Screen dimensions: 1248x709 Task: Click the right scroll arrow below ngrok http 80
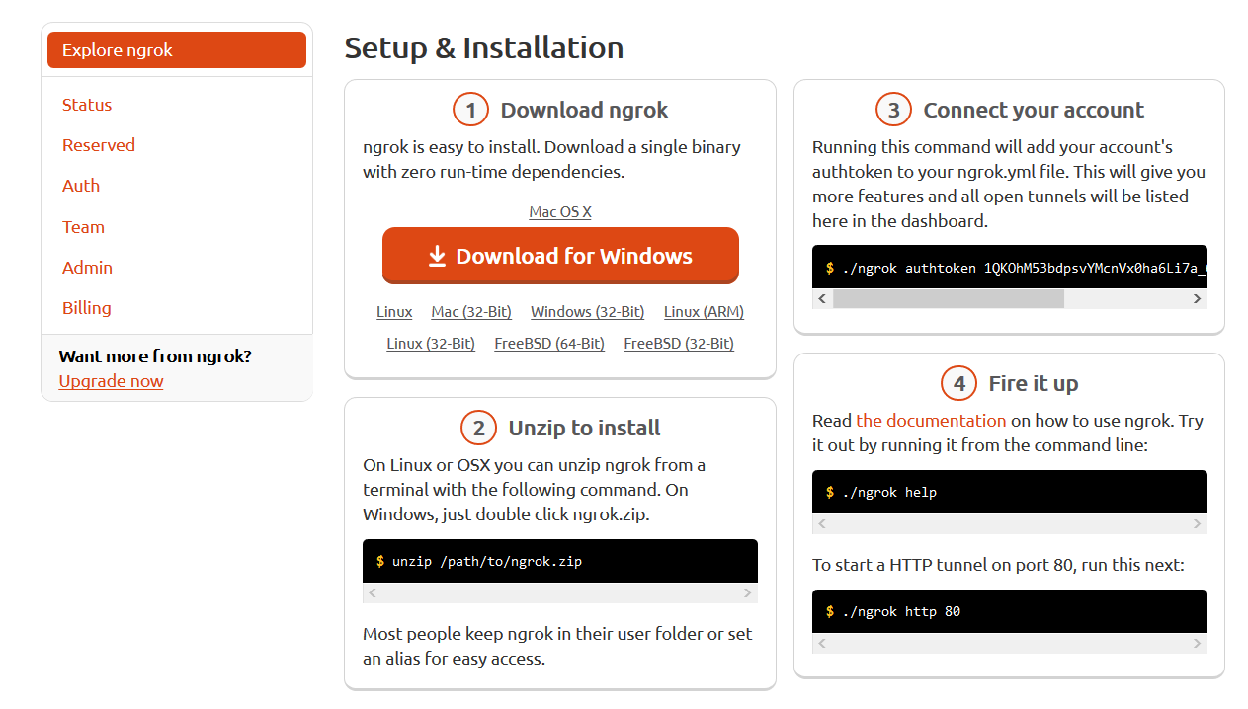(x=1198, y=643)
